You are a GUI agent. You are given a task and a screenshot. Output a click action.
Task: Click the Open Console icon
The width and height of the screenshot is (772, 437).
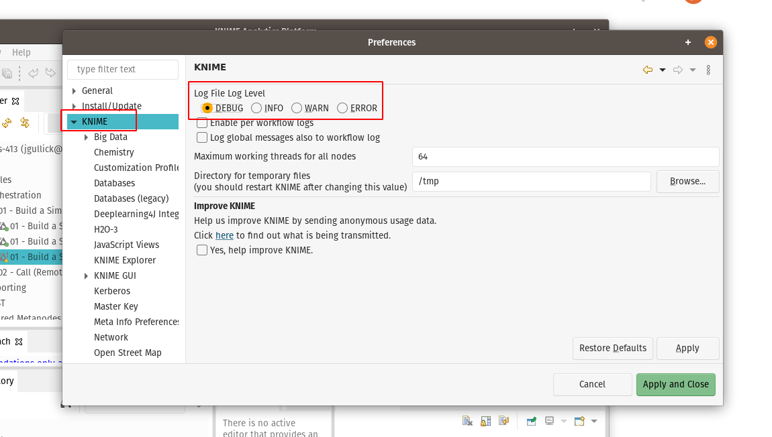tap(579, 422)
